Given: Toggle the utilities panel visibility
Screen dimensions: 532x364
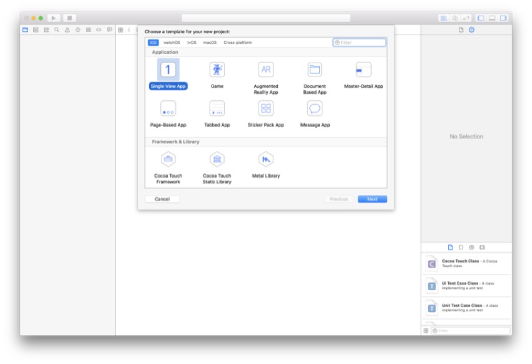Looking at the screenshot, I should tap(503, 18).
